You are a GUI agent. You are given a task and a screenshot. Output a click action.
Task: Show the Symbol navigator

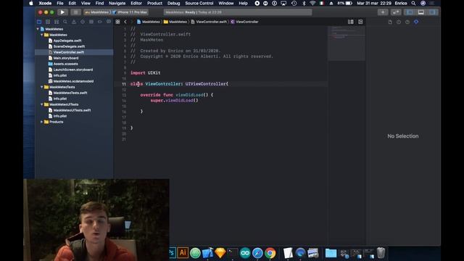[57, 22]
